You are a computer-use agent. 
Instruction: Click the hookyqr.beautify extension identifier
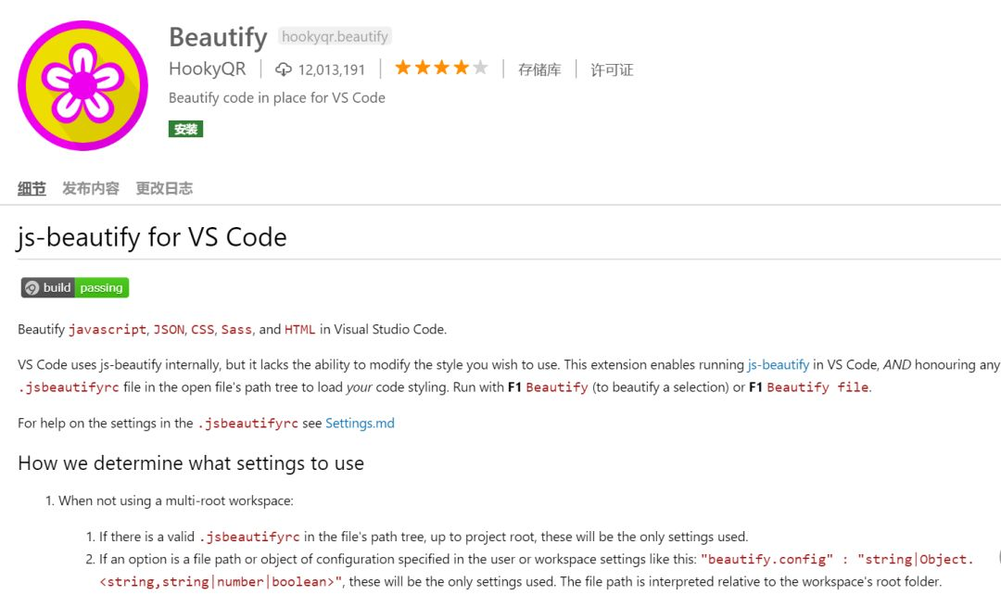tap(335, 37)
